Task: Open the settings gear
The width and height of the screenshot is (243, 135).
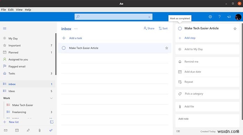Action: 210,17
